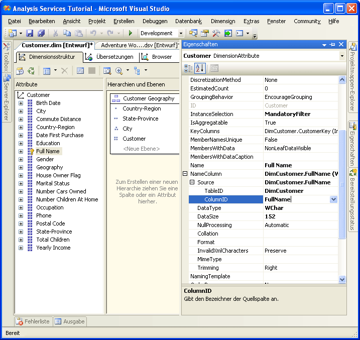This screenshot has height=340, width=360.
Task: Expand the Birth Date attribute node
Action: (x=21, y=103)
